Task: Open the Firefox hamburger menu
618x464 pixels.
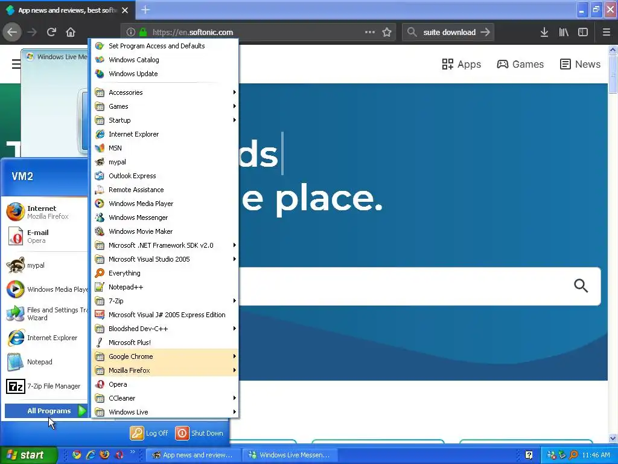Action: point(607,32)
